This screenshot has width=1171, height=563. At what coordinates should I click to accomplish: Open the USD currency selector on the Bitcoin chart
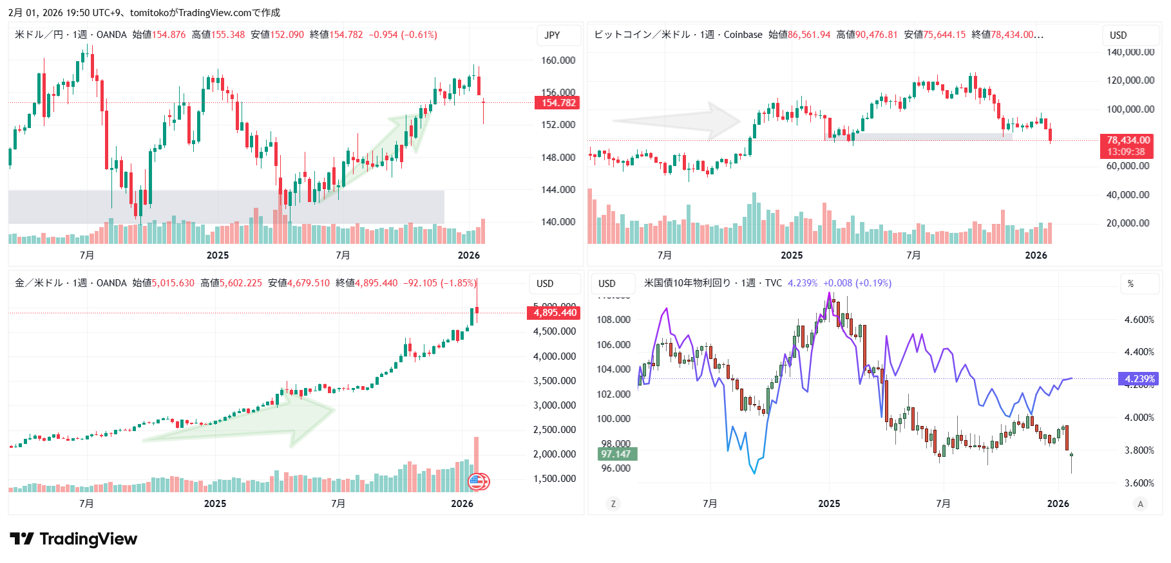tap(1118, 35)
